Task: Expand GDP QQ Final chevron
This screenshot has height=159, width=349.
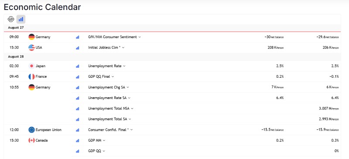Action: [113, 76]
